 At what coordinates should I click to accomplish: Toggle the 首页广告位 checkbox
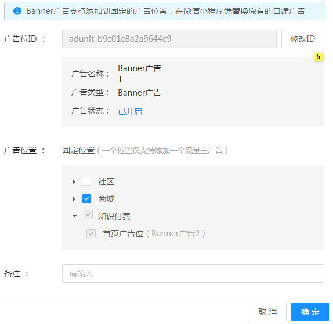point(91,234)
